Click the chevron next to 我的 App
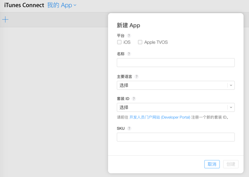Image resolution: width=249 pixels, height=177 pixels. (x=75, y=6)
